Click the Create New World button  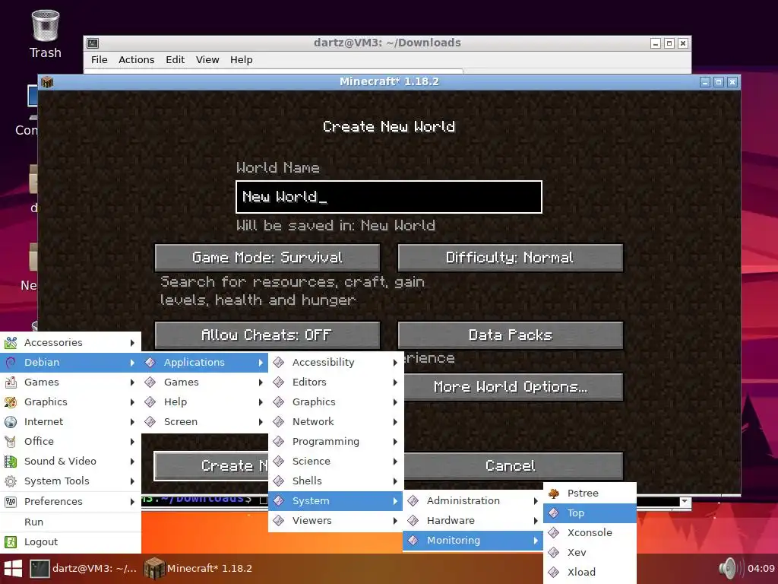click(x=211, y=466)
